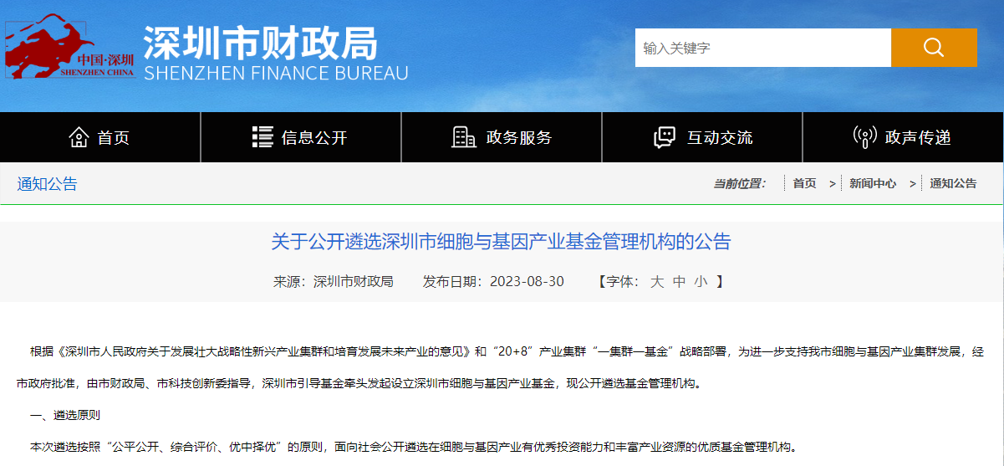Open 新闻中心 in the breadcrumb
The width and height of the screenshot is (1004, 466).
click(873, 183)
